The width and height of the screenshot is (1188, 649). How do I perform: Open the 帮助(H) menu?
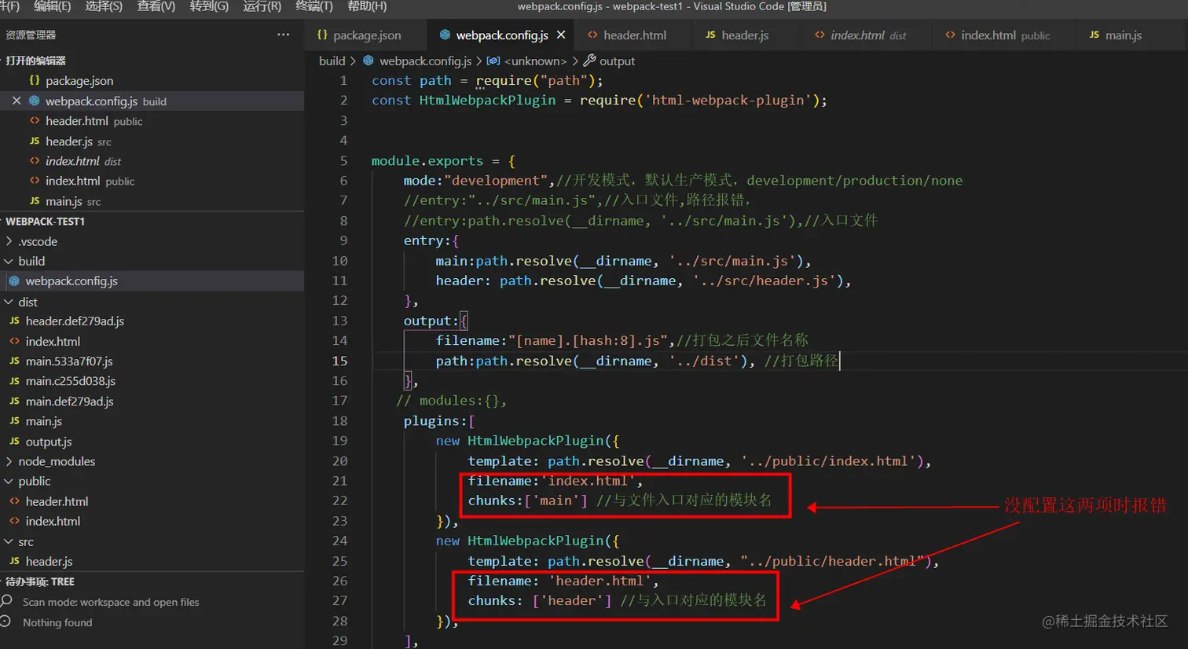coord(367,6)
